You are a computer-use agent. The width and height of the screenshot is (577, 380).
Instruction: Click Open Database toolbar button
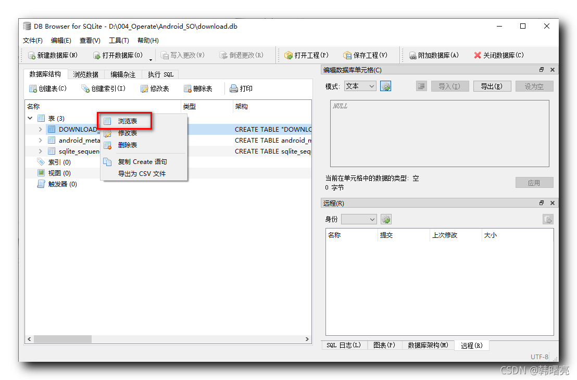[x=118, y=55]
